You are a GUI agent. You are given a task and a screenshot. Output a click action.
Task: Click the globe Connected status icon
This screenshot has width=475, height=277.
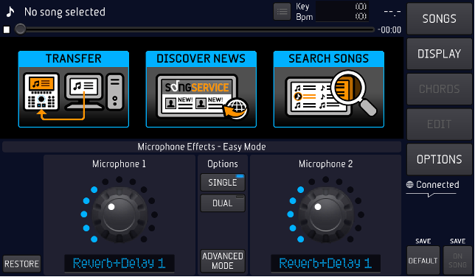410,184
